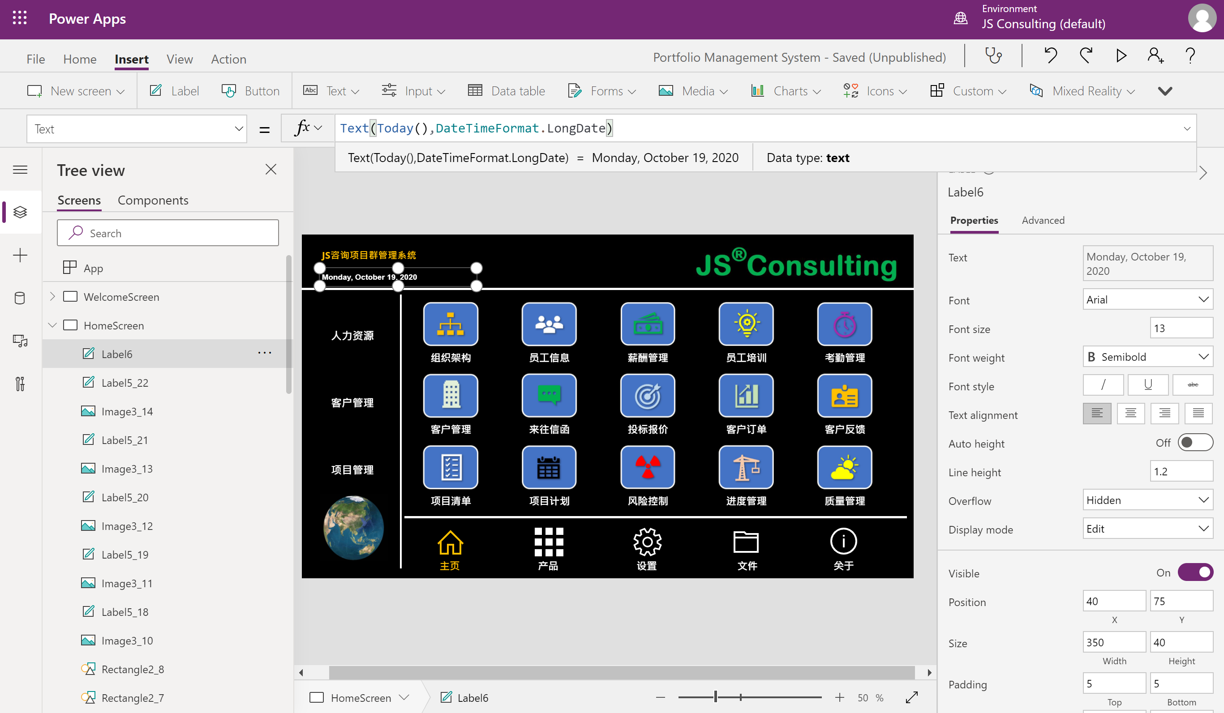Open the Data sources panel in left sidebar
Screen dimensions: 1224x713
[20, 298]
